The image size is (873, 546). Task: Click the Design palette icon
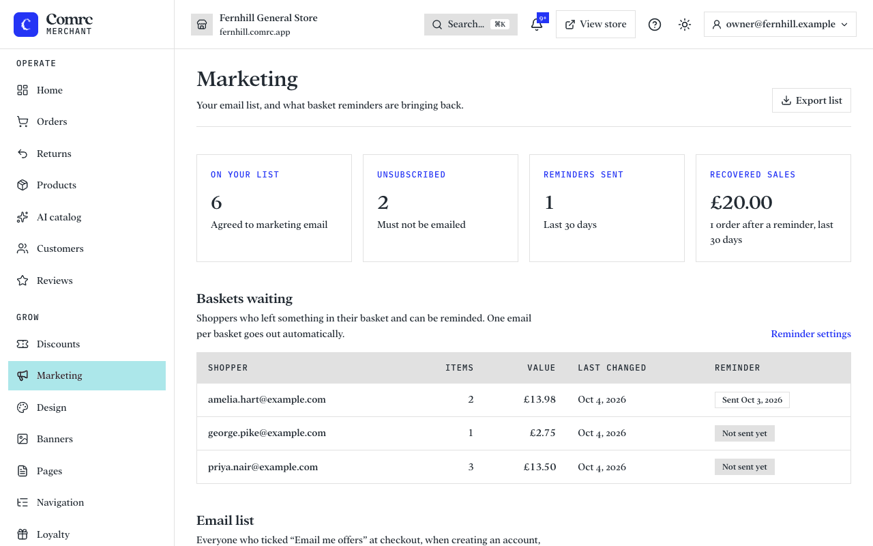(x=23, y=407)
